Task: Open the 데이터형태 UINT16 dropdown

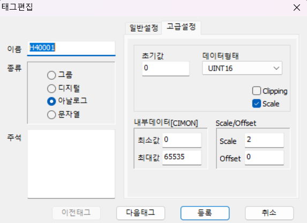Action: 242,68
